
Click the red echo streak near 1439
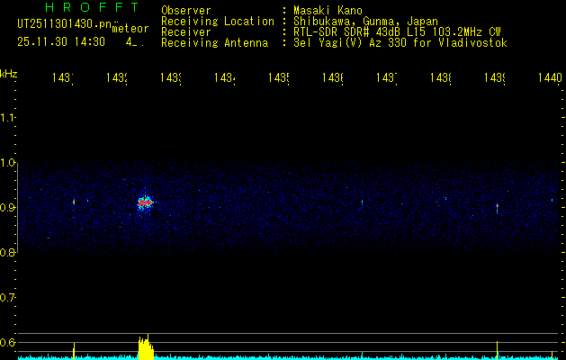coord(497,207)
